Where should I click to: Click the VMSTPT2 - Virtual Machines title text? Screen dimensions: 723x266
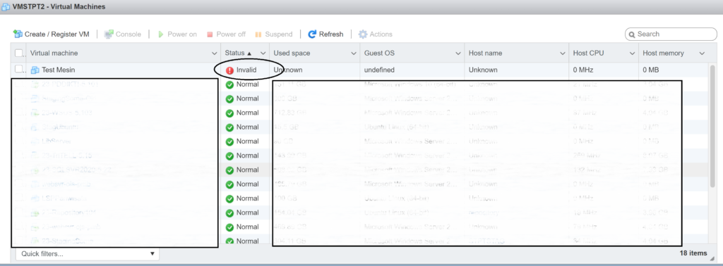(x=60, y=6)
